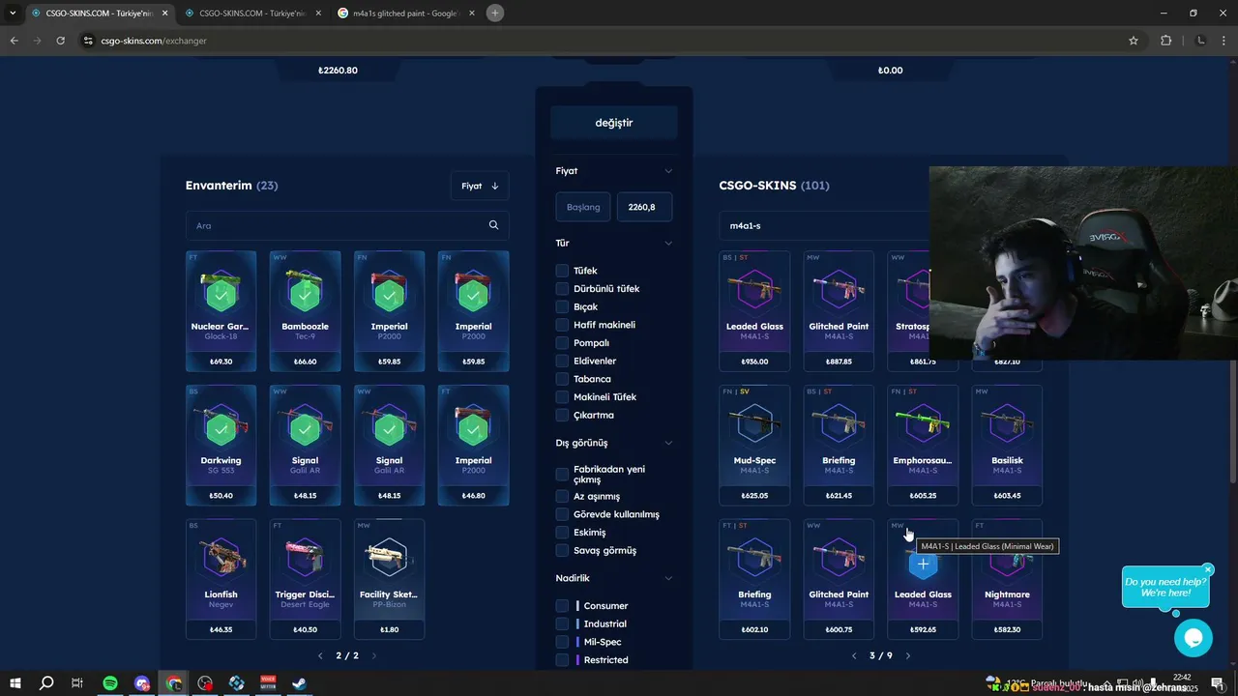Open Steam from the taskbar
Viewport: 1238px width, 696px height.
[300, 683]
